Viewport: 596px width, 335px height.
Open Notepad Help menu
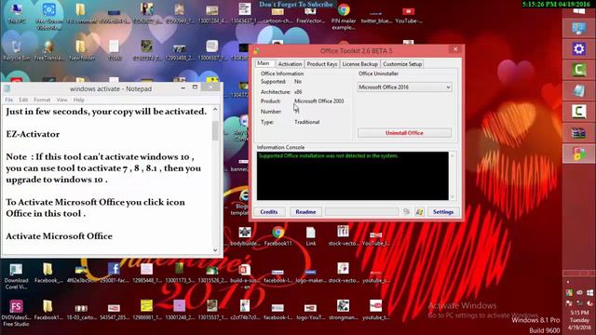(78, 100)
